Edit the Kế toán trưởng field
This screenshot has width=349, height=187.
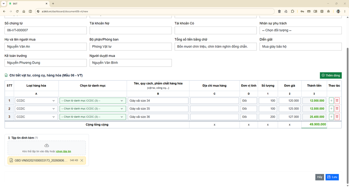pyautogui.click(x=46, y=63)
